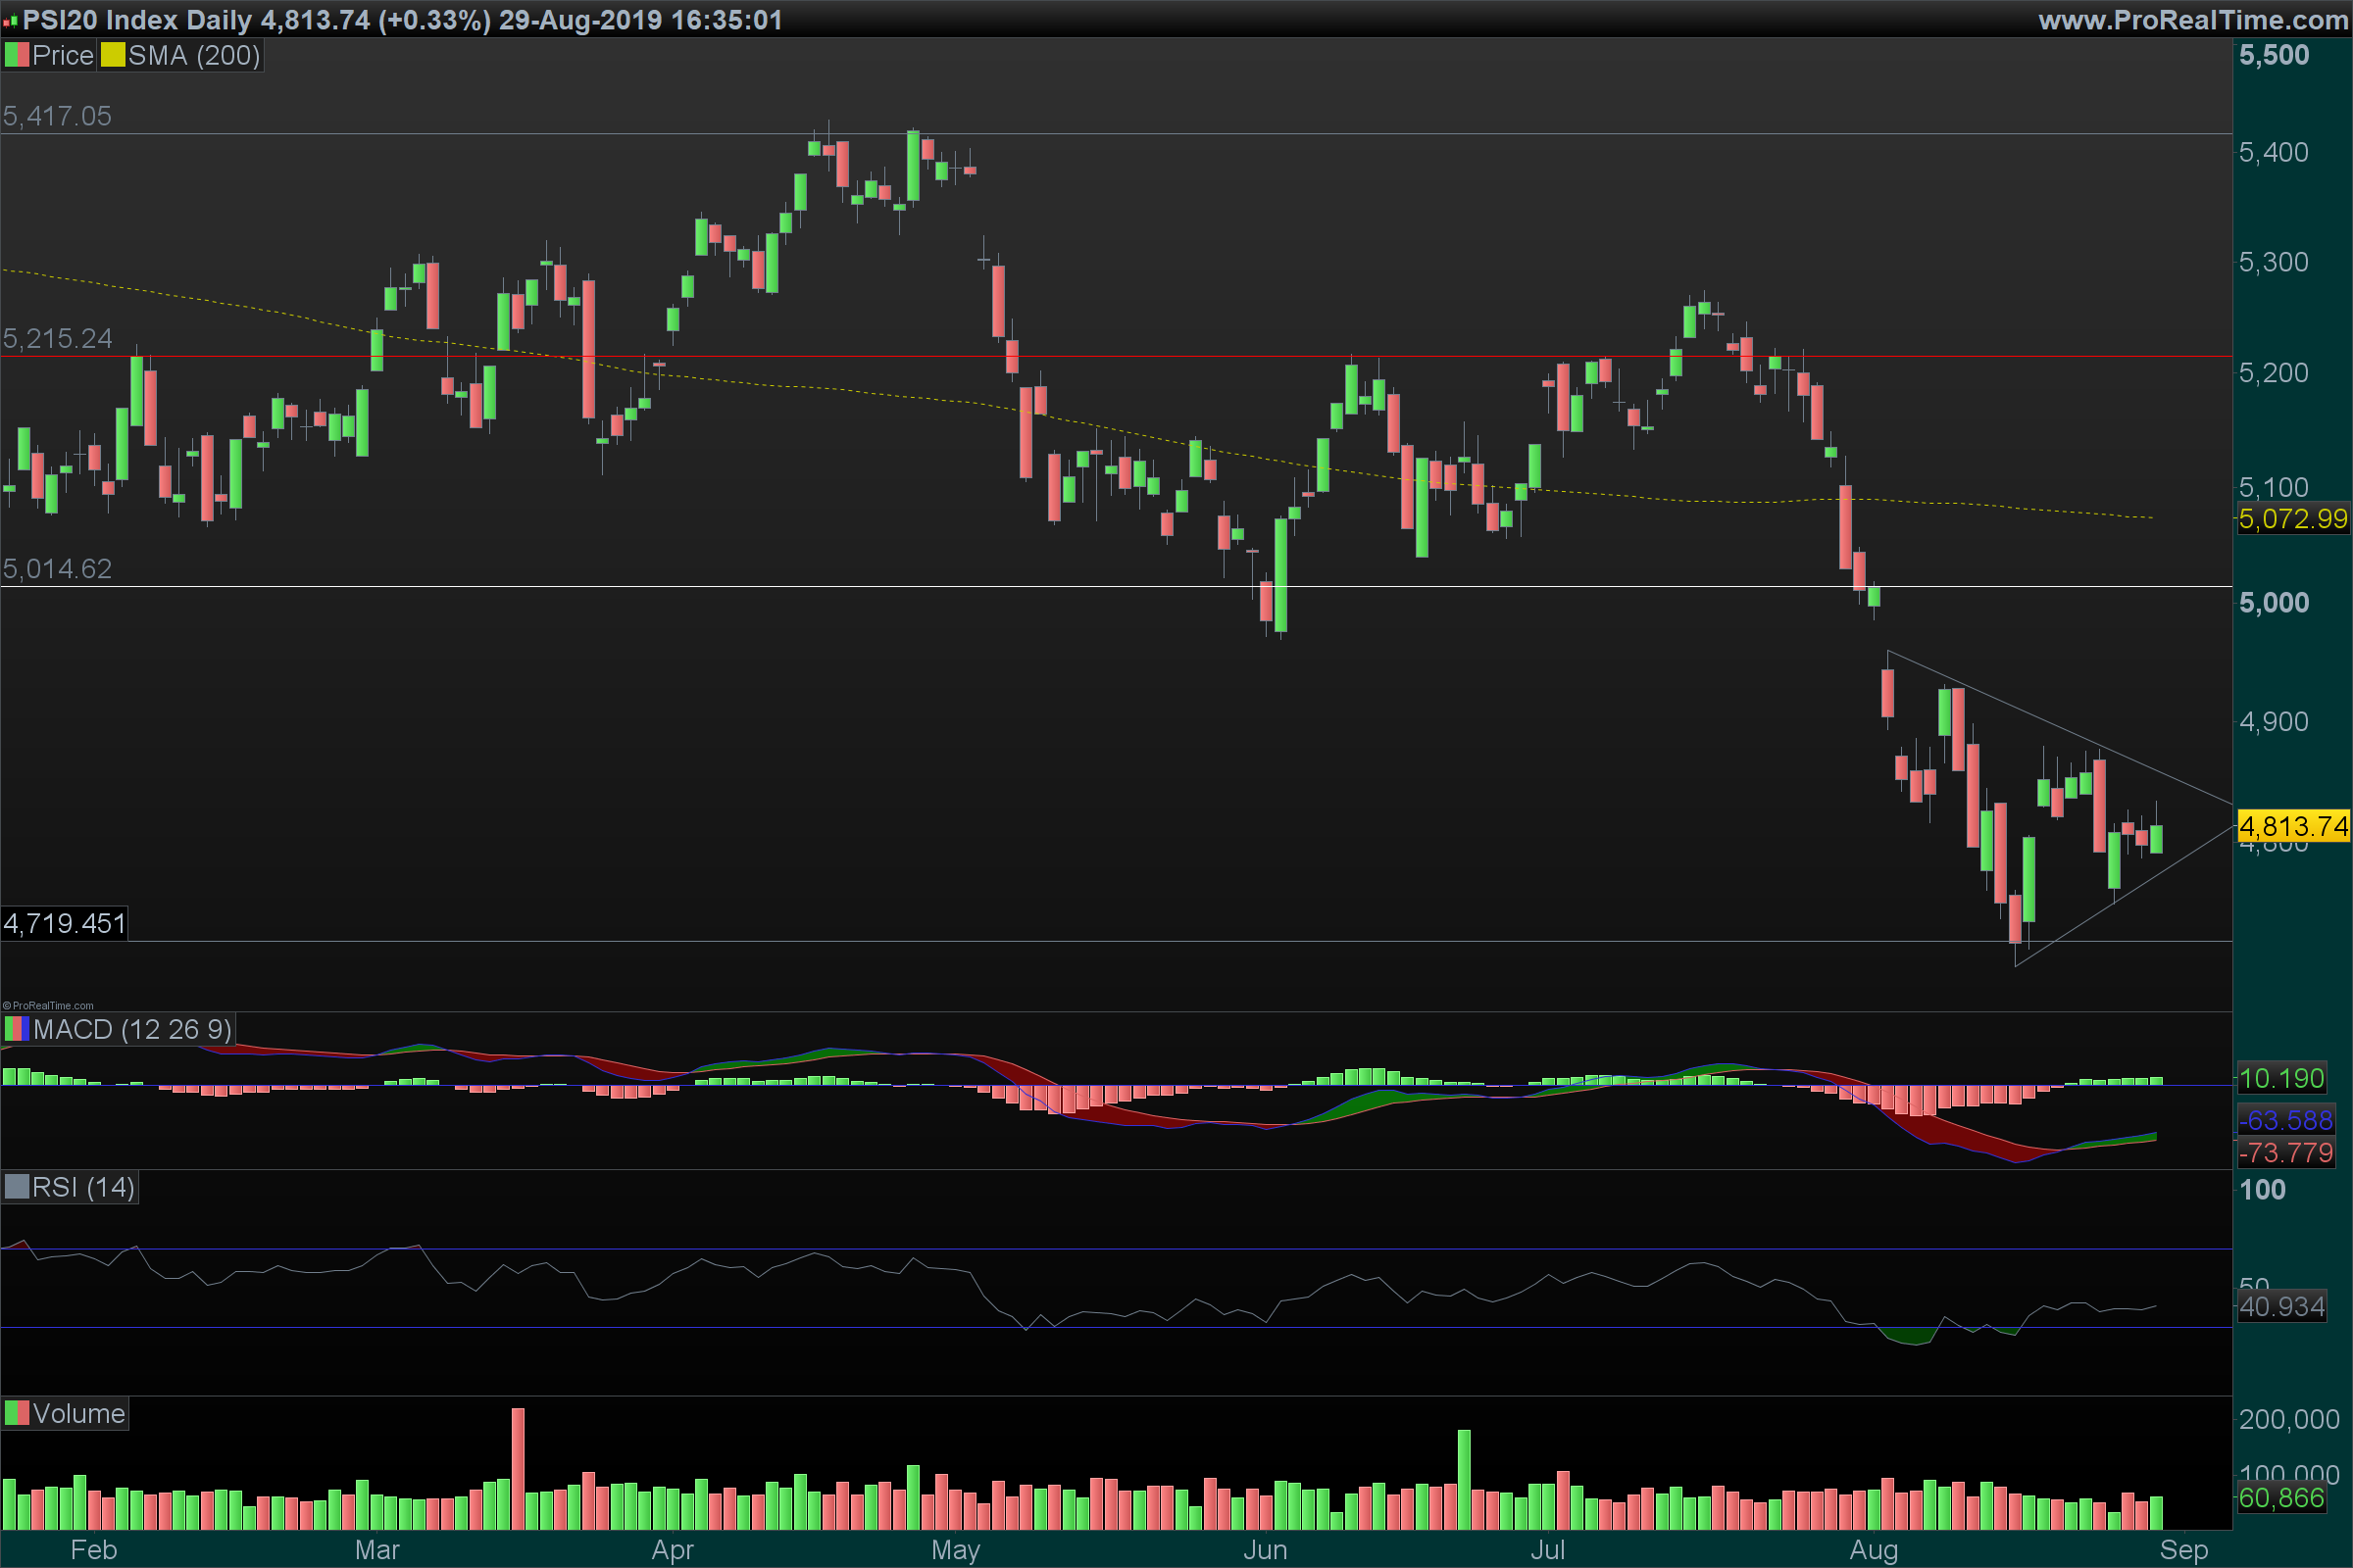Screen dimensions: 2353x1568
Task: Click the Aug label on time axis
Action: [x=1873, y=1550]
